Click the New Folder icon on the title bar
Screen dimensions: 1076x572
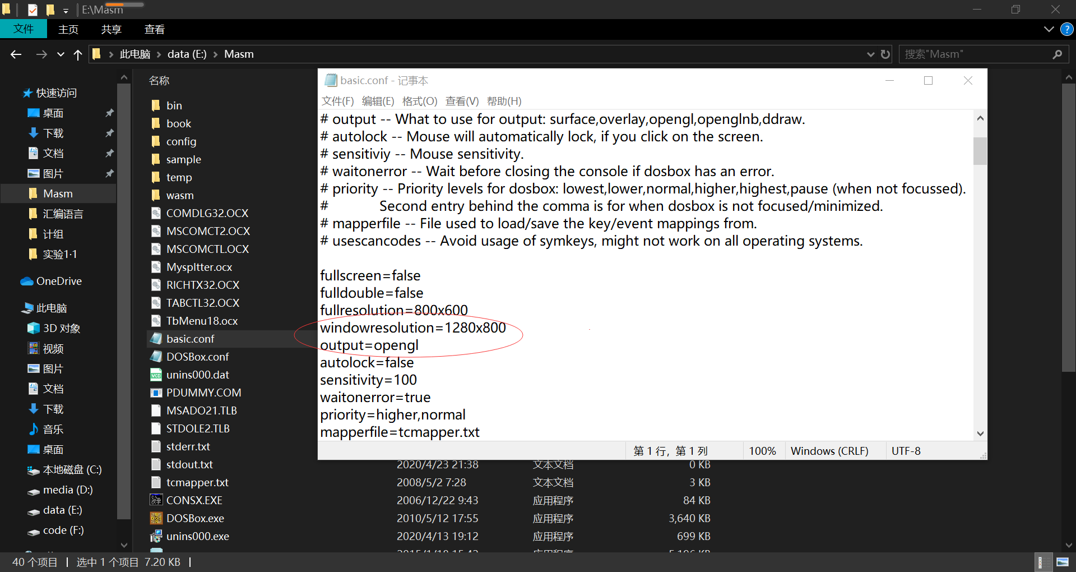click(x=50, y=9)
